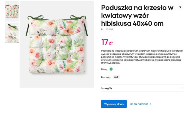Click the PLU: 633041 product code
The height and width of the screenshot is (114, 189).
point(107,29)
